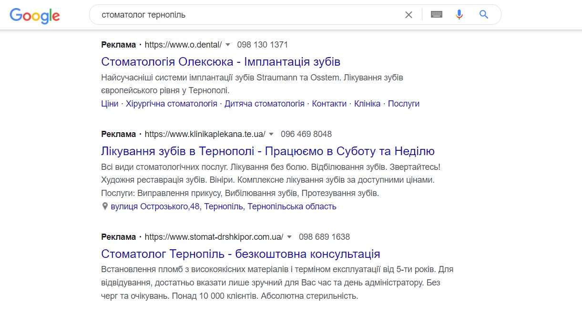Open the on-screen keyboard input tool
The image size is (582, 314).
437,15
